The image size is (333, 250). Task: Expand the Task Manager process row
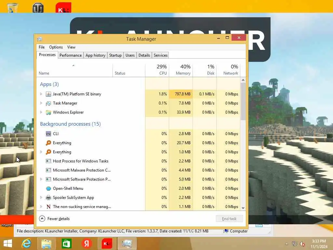tap(41, 103)
